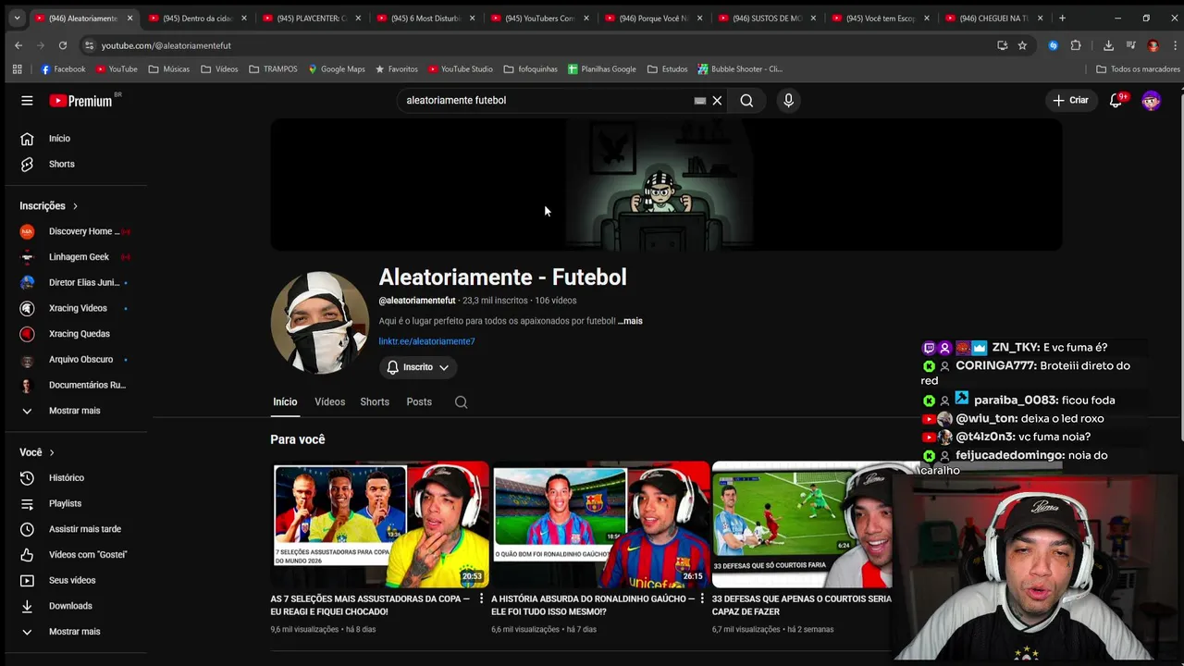Switch to the channel Vídeos tab
Screen dimensions: 1184x666
[x=329, y=401]
